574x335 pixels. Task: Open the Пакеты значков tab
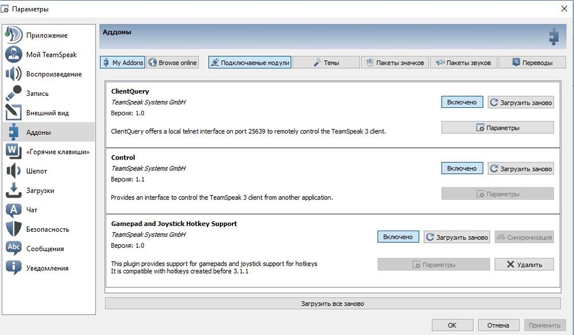pos(395,63)
